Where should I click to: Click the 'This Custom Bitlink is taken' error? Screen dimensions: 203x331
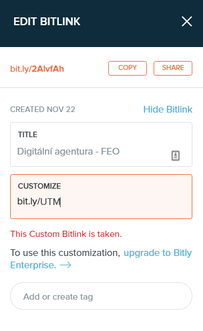click(66, 234)
